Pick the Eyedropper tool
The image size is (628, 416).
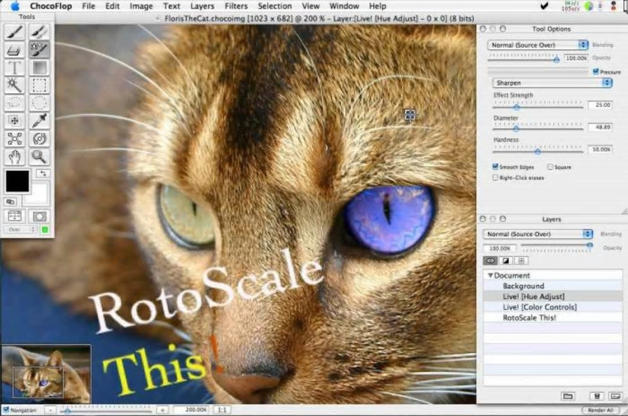tap(39, 121)
